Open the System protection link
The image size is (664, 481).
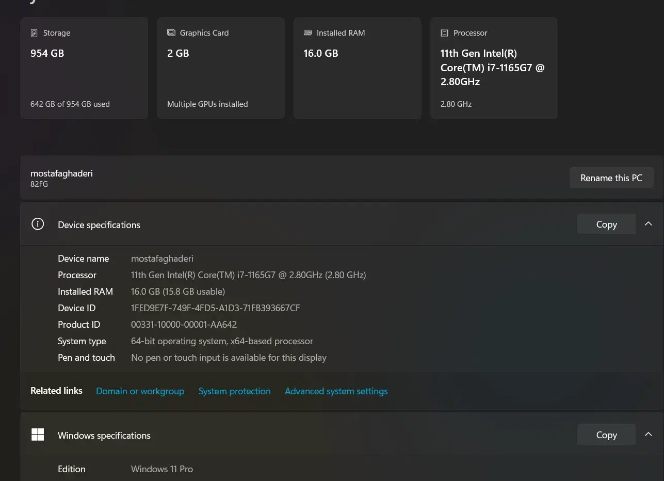pyautogui.click(x=234, y=391)
